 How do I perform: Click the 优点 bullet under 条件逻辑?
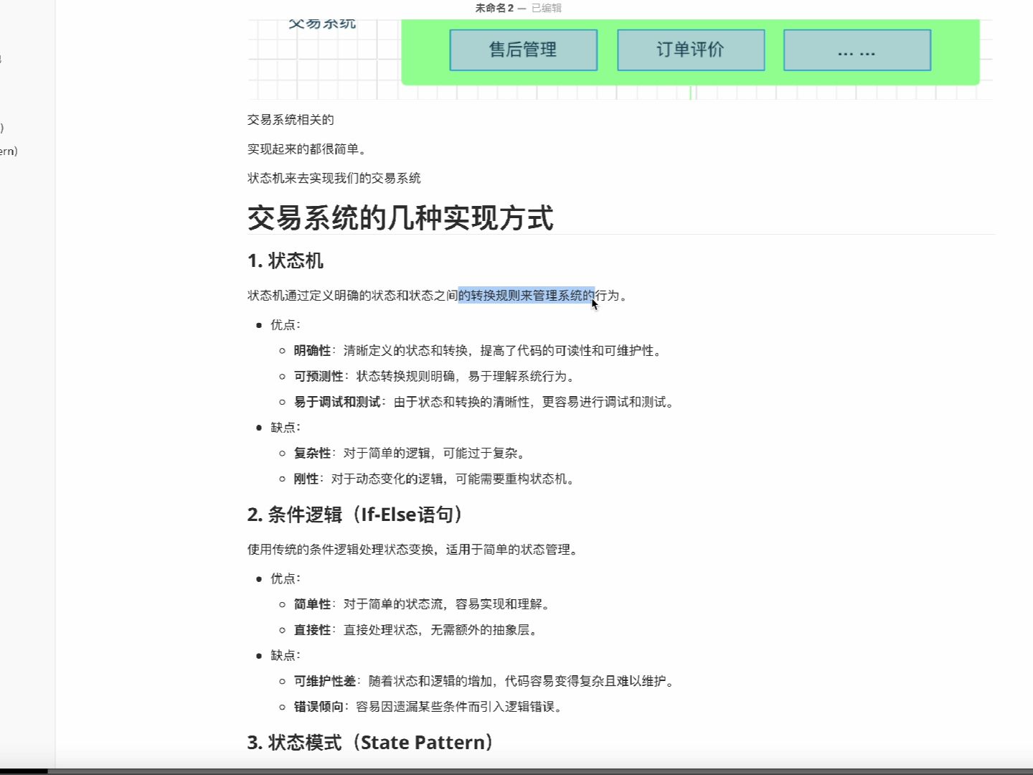(x=285, y=578)
